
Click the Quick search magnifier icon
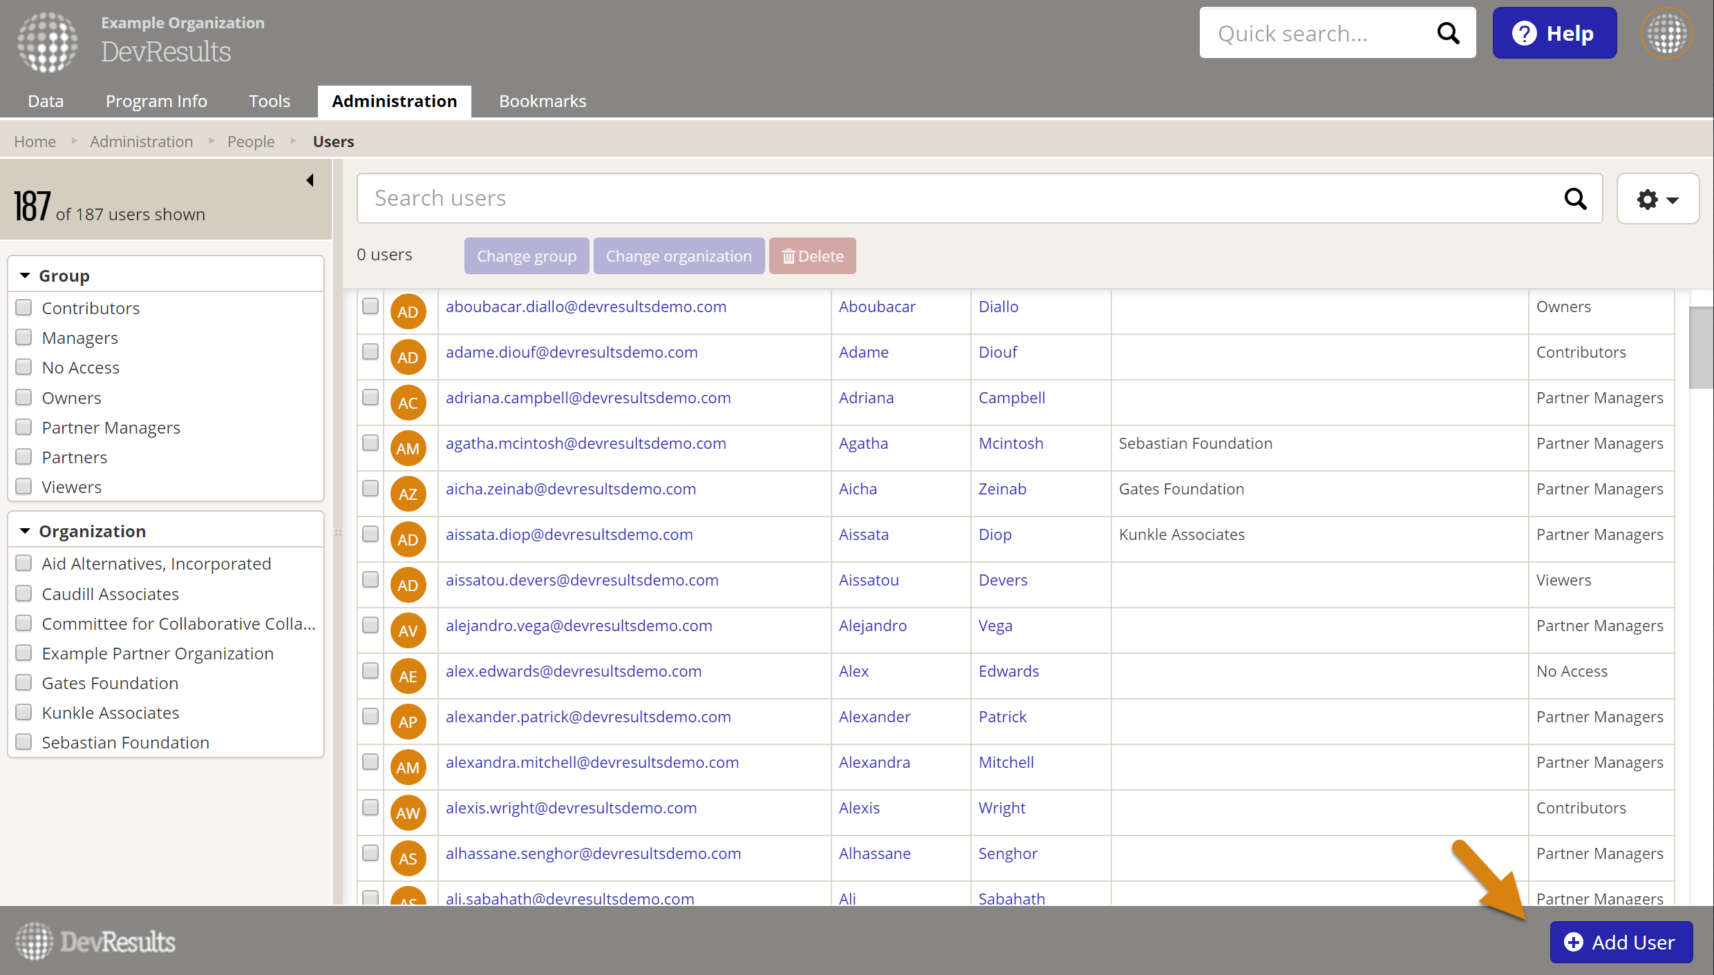pyautogui.click(x=1448, y=33)
